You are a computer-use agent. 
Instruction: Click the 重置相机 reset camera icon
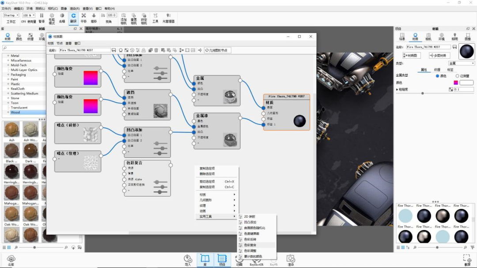coord(133,15)
